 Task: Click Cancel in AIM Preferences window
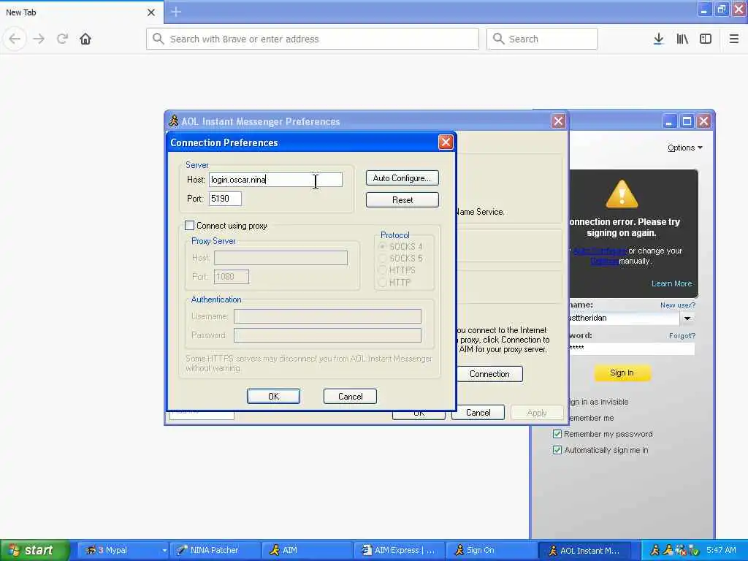click(x=478, y=413)
